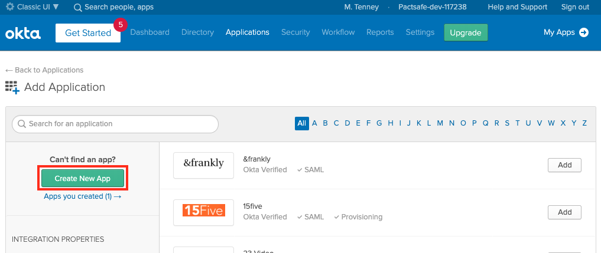601x253 pixels.
Task: Select the All filter tab
Action: pyautogui.click(x=301, y=123)
